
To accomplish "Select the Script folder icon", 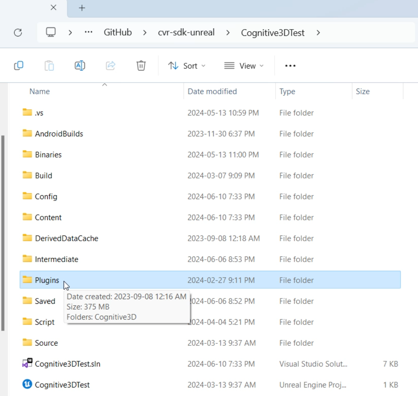I will tap(27, 321).
